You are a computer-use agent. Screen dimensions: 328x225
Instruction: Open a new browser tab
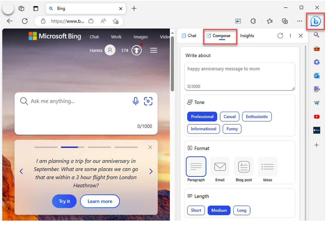tap(134, 8)
